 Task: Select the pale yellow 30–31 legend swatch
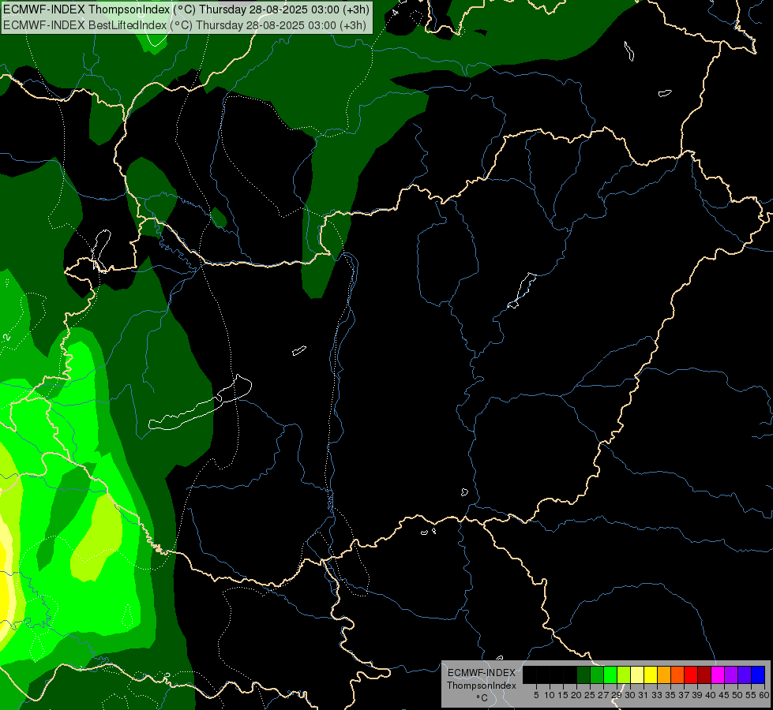(x=637, y=674)
